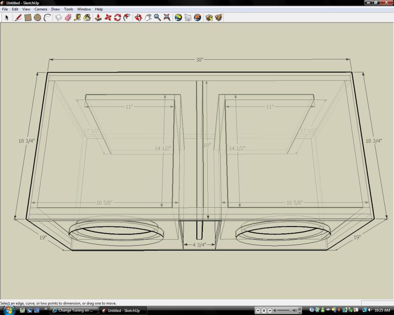
Task: Open the Tools menu
Action: pyautogui.click(x=68, y=9)
